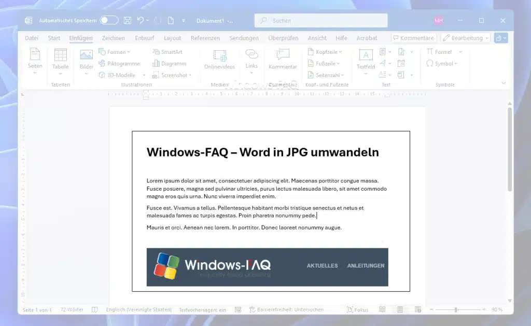Click the Windows-FAQ banner image in document
This screenshot has width=531, height=326.
tap(267, 267)
